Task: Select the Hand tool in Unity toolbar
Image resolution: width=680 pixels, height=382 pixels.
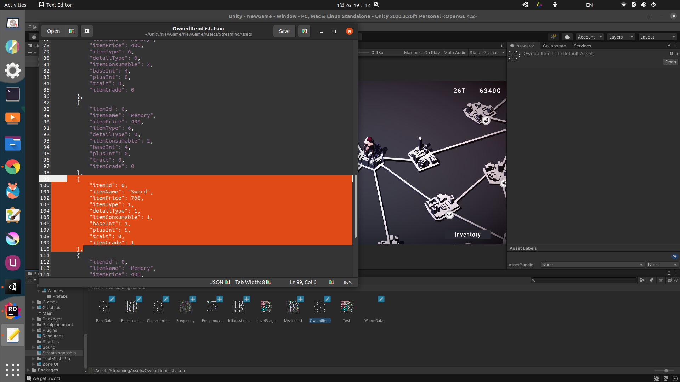Action: (34, 37)
